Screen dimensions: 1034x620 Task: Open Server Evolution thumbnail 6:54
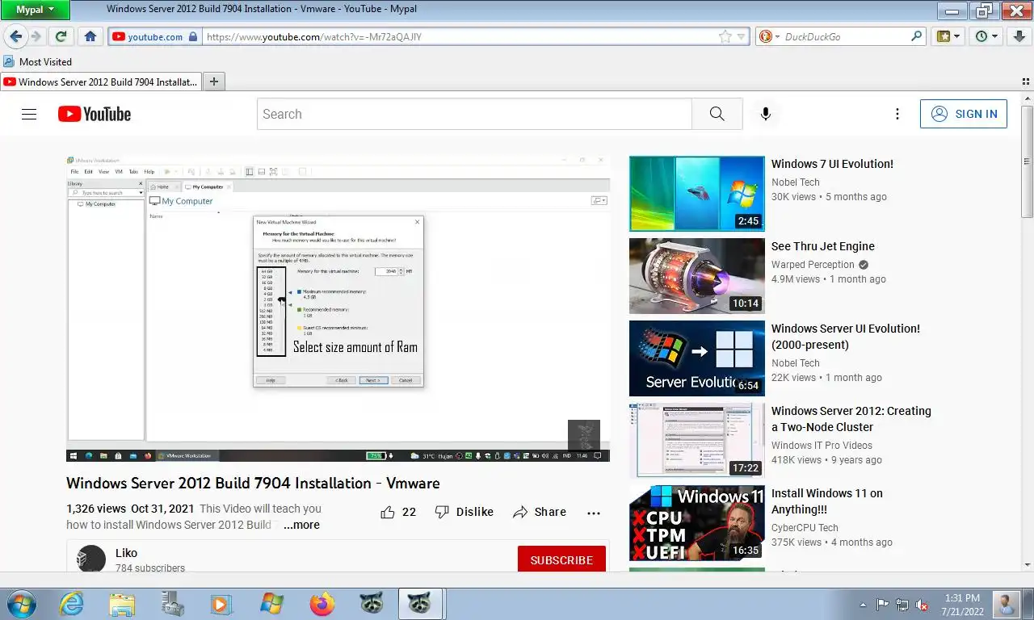[x=697, y=358]
